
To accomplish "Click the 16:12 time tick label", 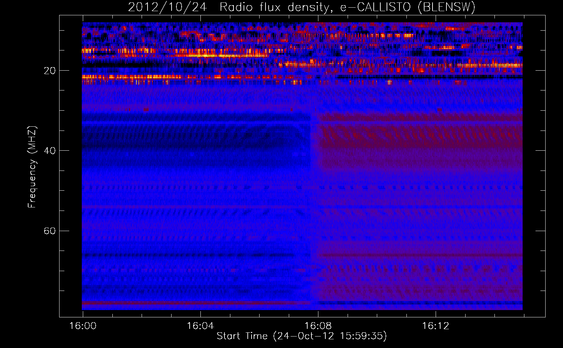I will click(436, 326).
